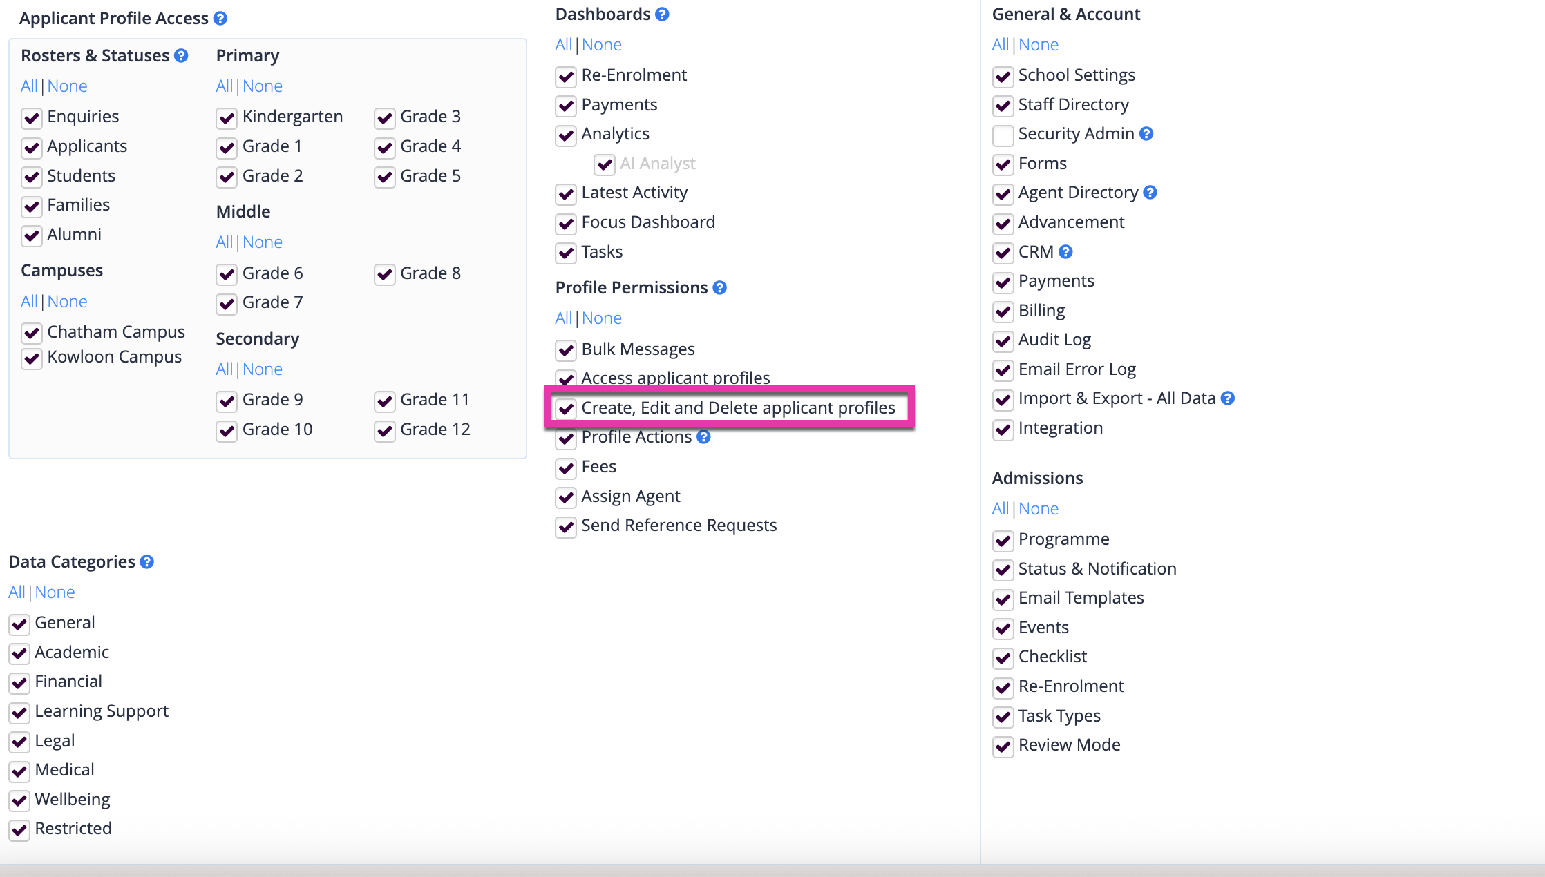Toggle the Audit Log checkbox

1003,341
